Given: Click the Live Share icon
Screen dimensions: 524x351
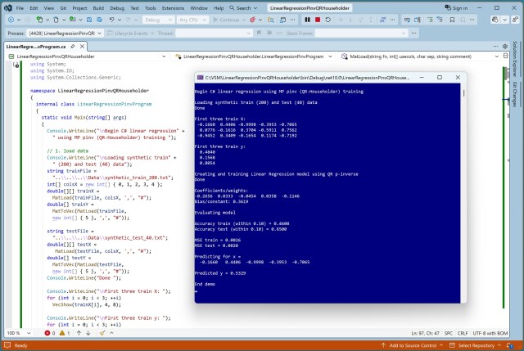Looking at the screenshot, I should 516,20.
